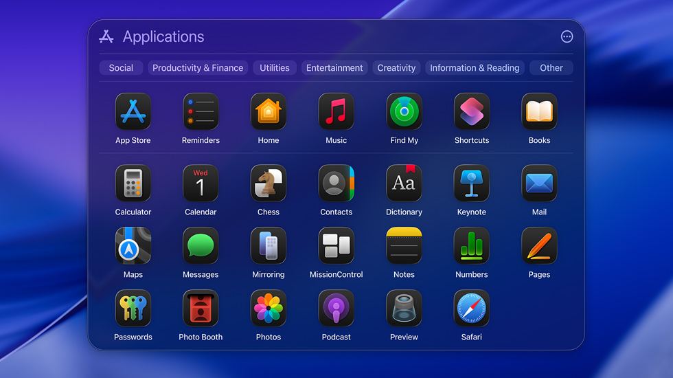Switch to Information & Reading category
Viewport: 673px width, 378px height.
tap(475, 68)
